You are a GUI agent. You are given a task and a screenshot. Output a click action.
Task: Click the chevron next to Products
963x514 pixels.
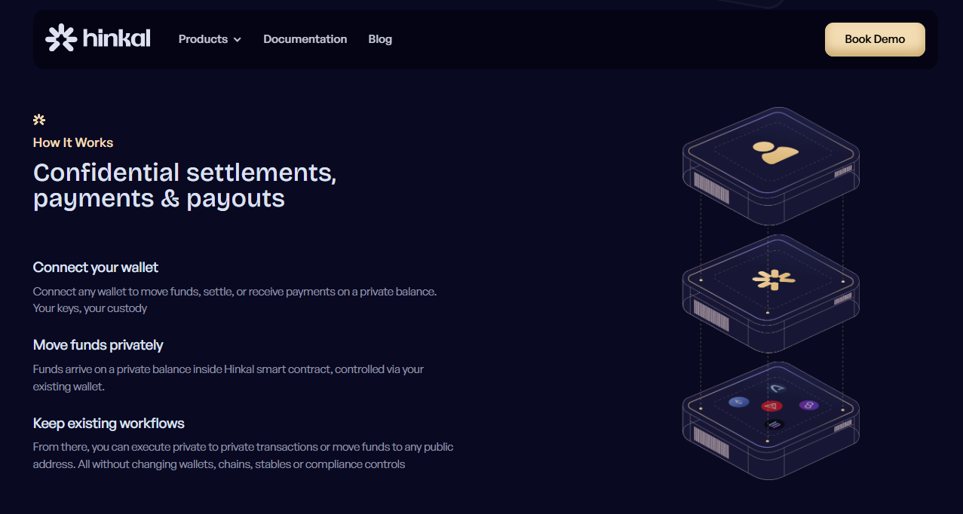pyautogui.click(x=238, y=39)
